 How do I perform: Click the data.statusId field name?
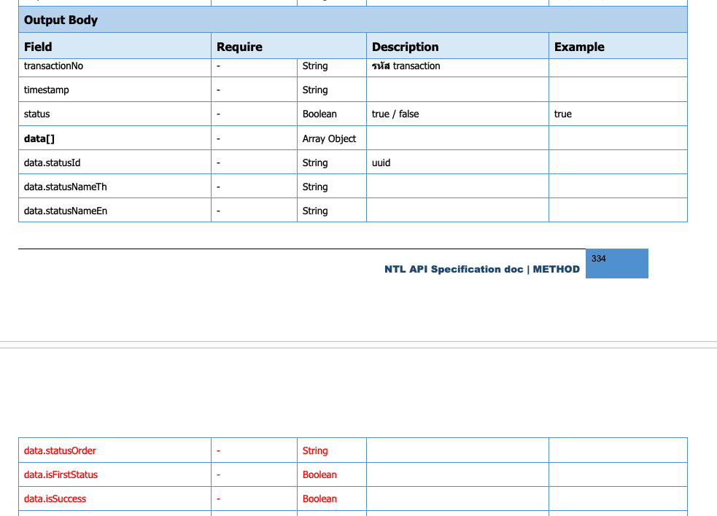[52, 163]
